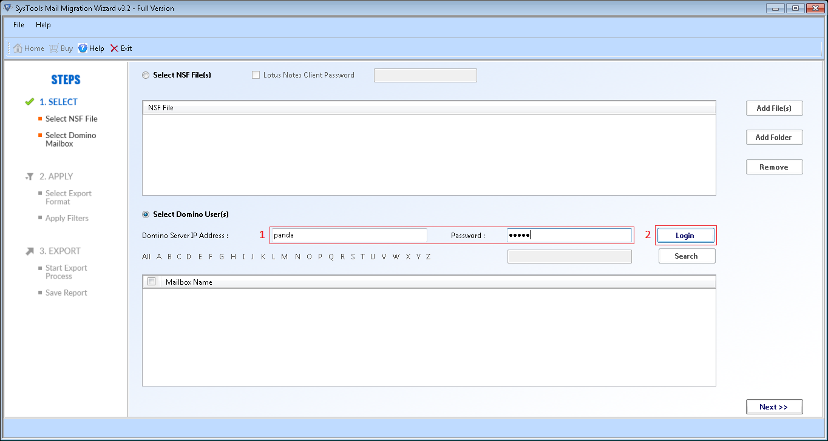Image resolution: width=828 pixels, height=441 pixels.
Task: Filter mailboxes by letter K
Action: [263, 257]
